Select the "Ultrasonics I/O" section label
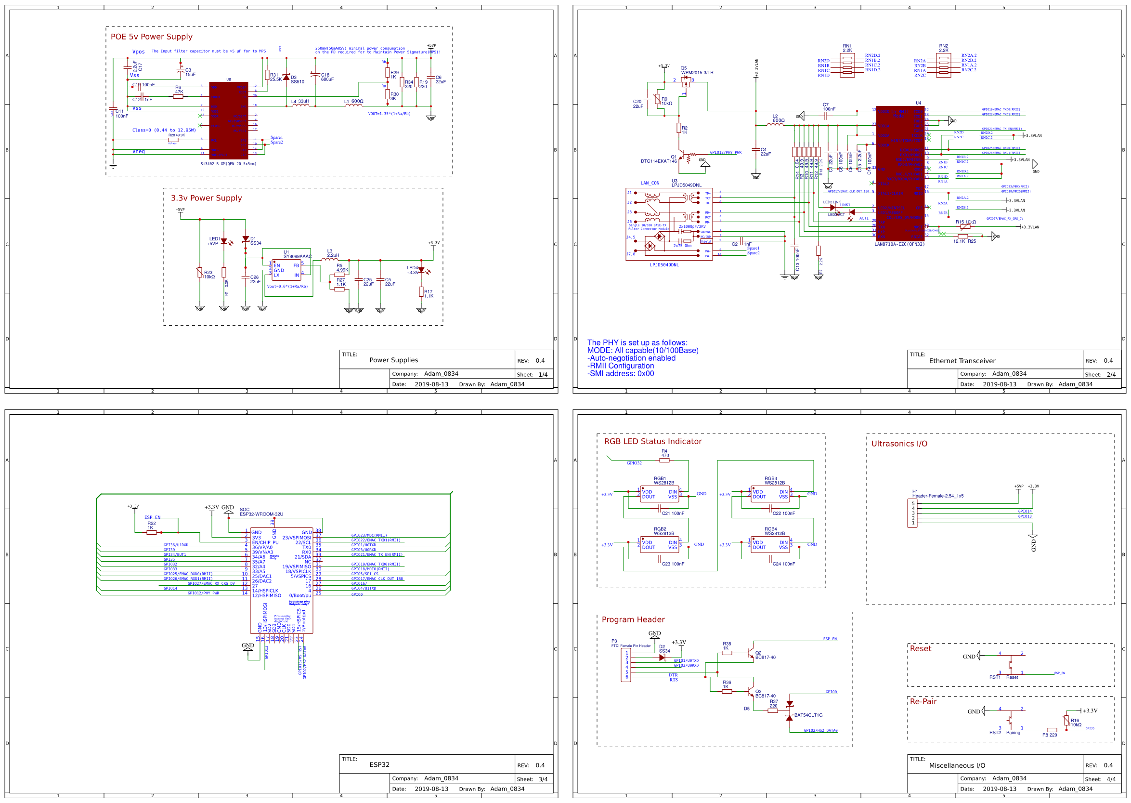Screen dimensions: 1131x803 coord(899,444)
